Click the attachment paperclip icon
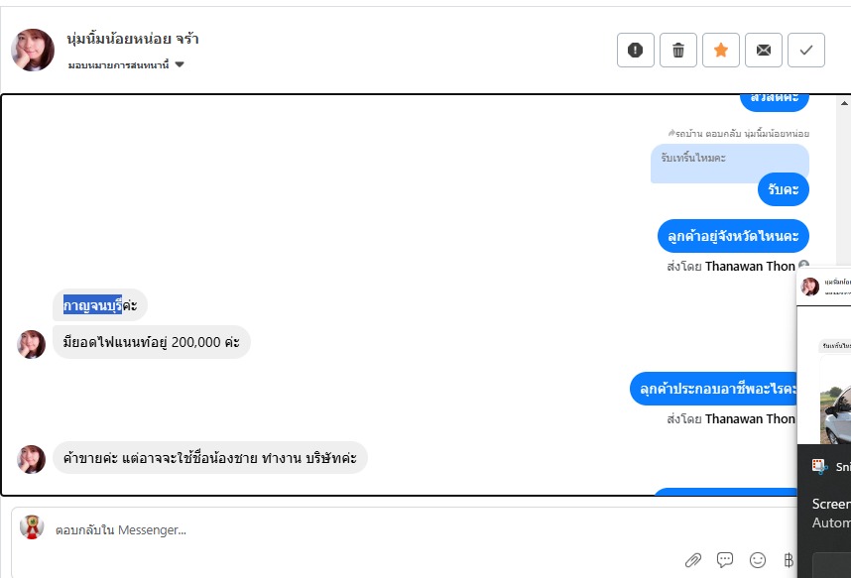 (x=693, y=559)
